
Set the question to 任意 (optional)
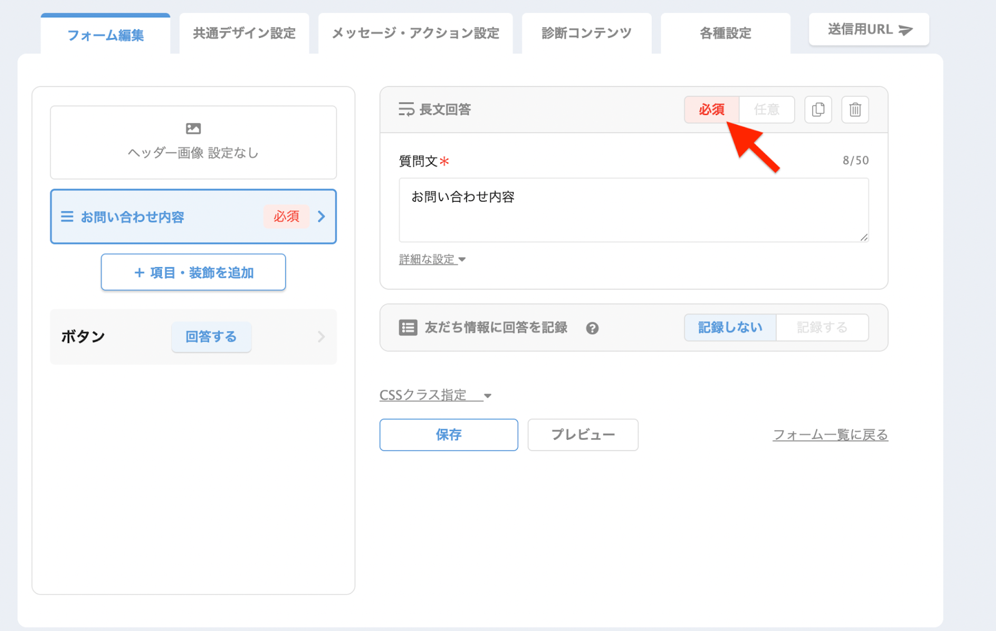click(766, 110)
